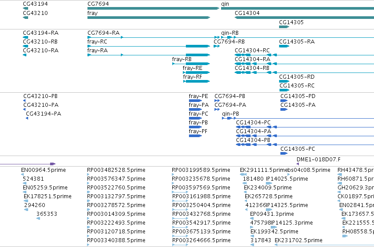Select transcript fray-RB
This screenshot has height=247, width=374.
coord(191,64)
